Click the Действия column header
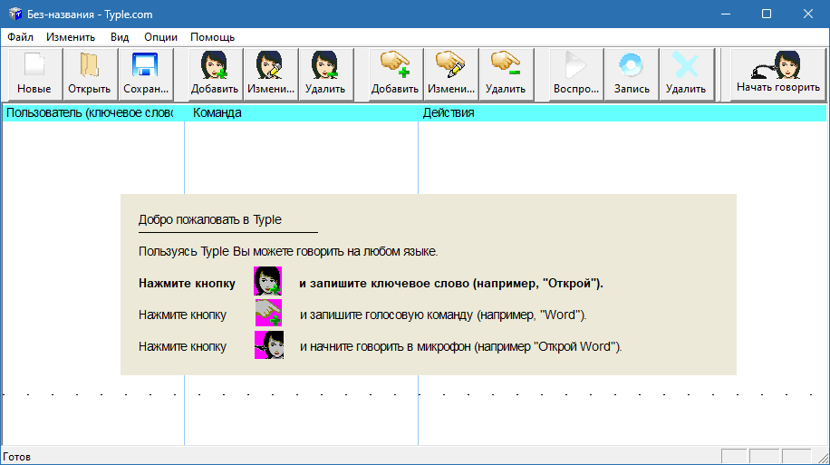Image resolution: width=830 pixels, height=465 pixels. pos(622,112)
